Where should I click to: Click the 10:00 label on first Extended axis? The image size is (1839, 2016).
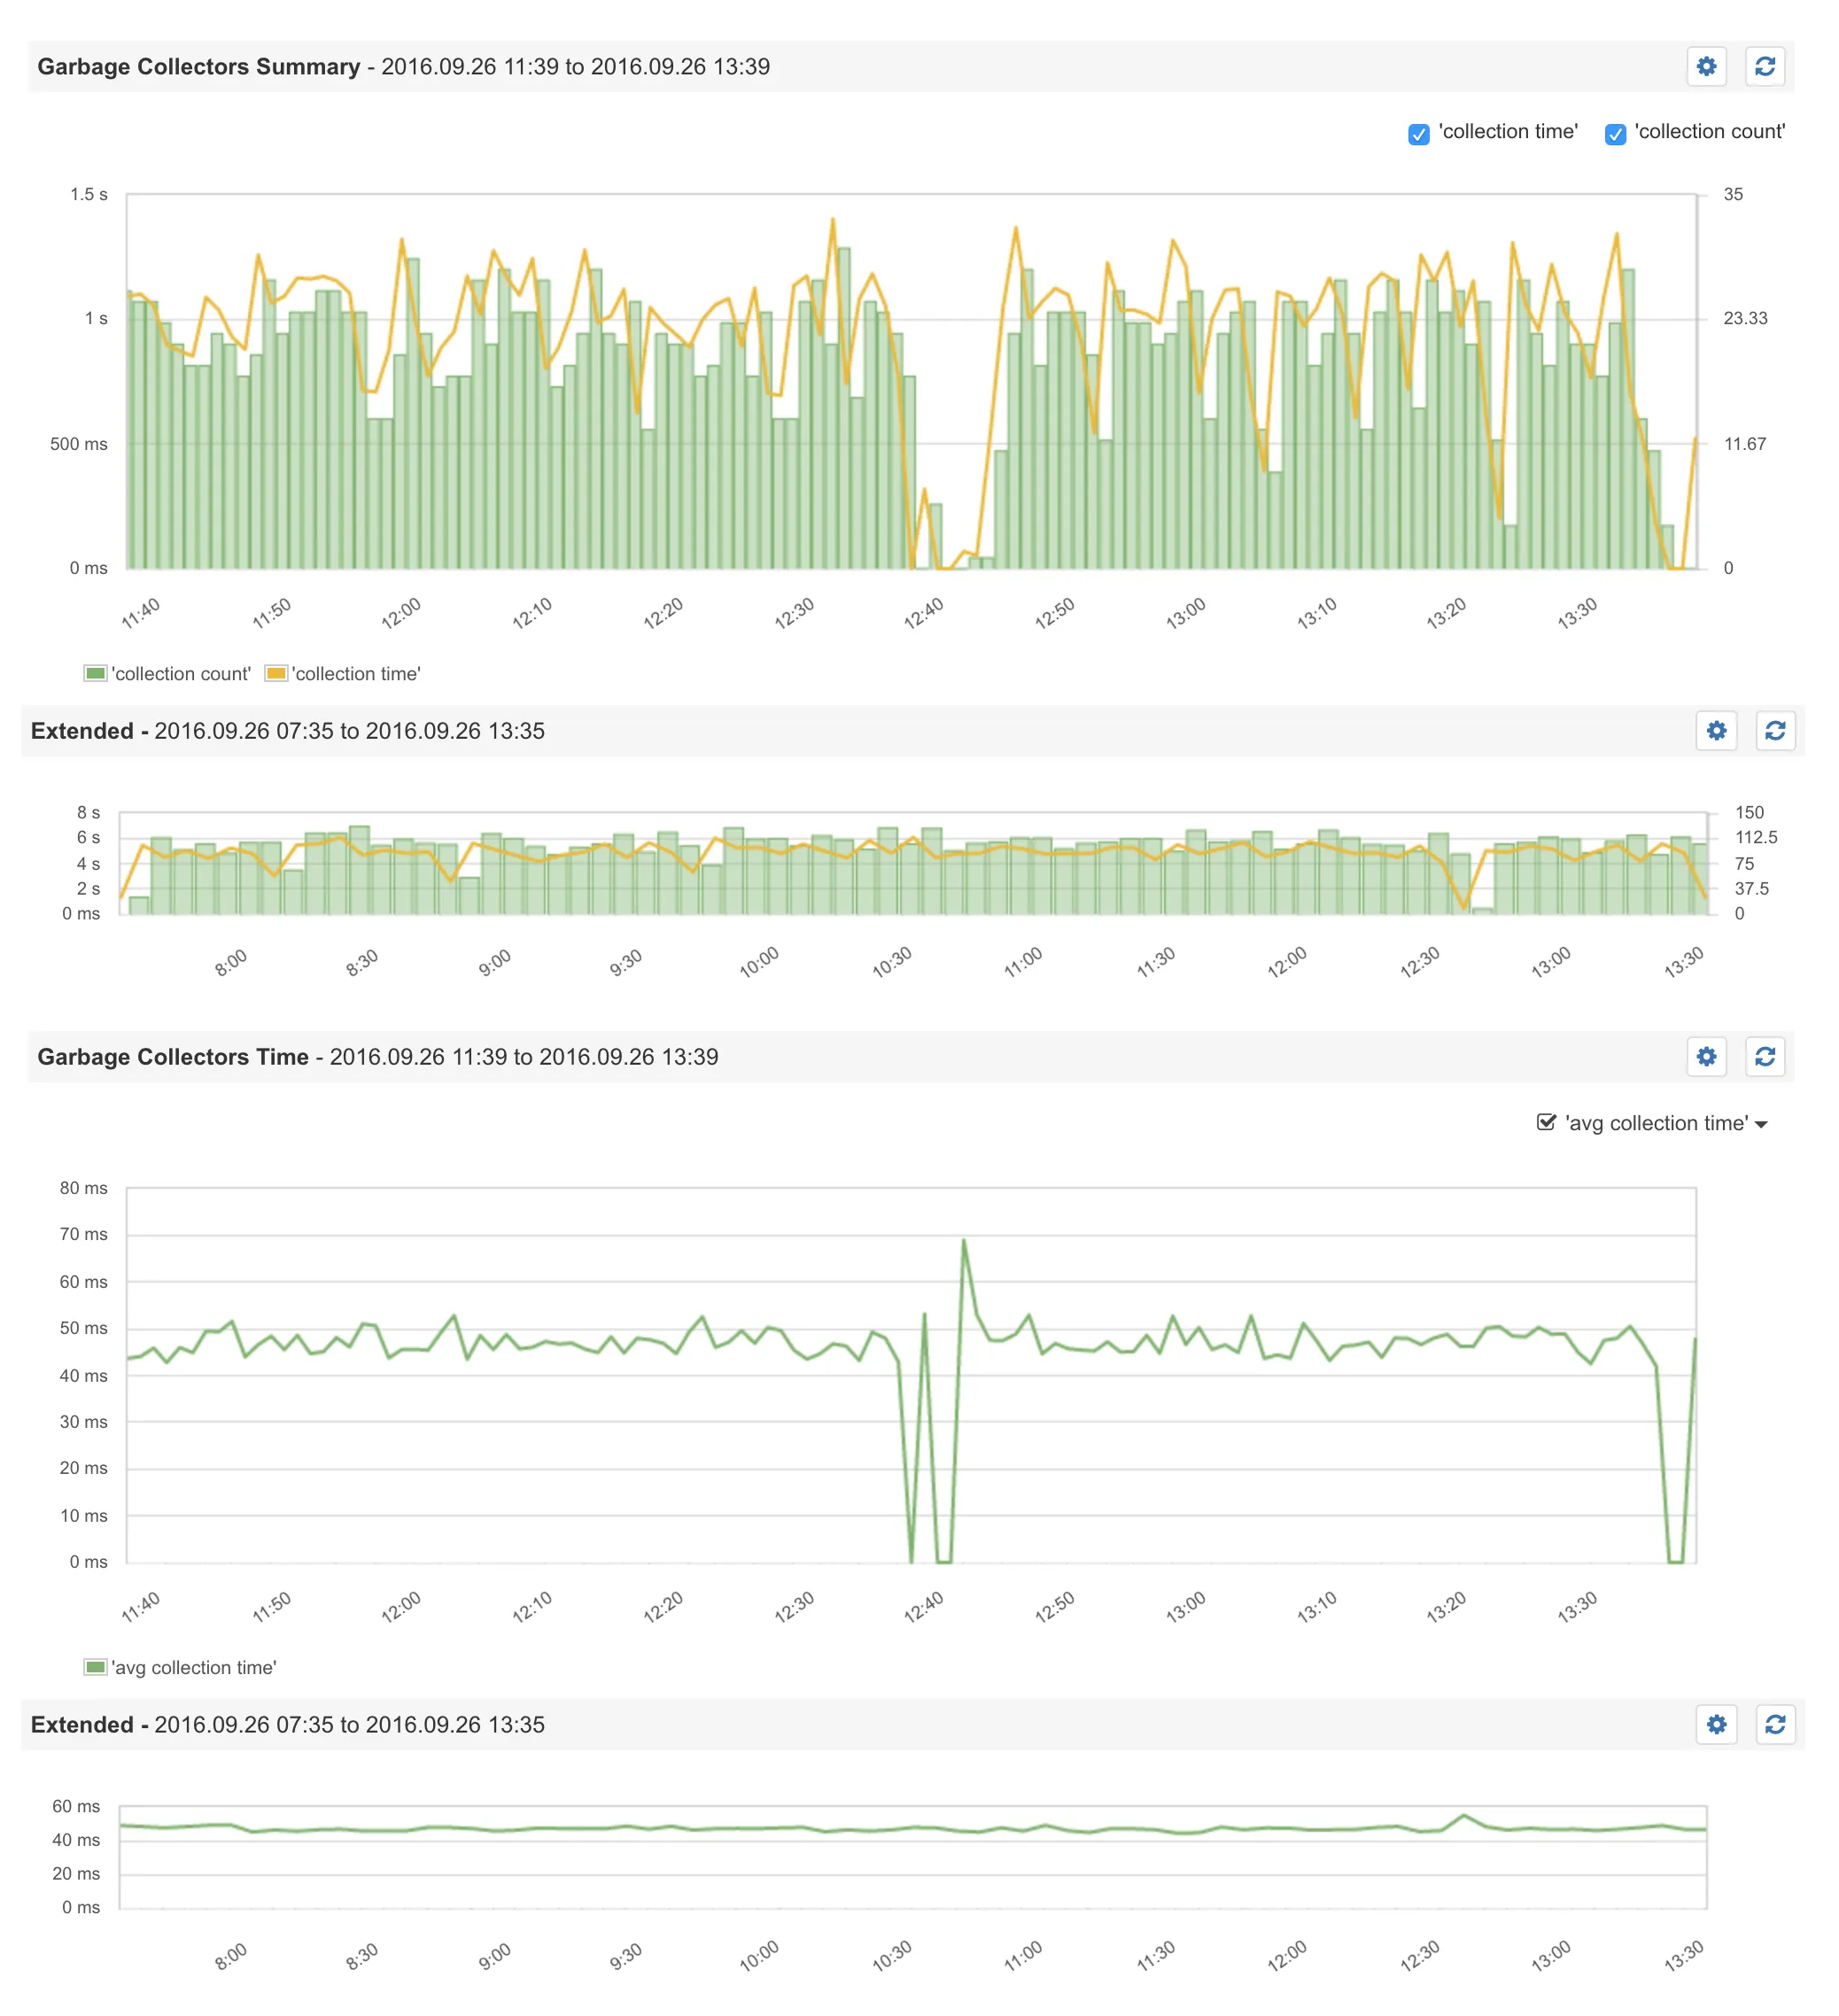pyautogui.click(x=758, y=961)
